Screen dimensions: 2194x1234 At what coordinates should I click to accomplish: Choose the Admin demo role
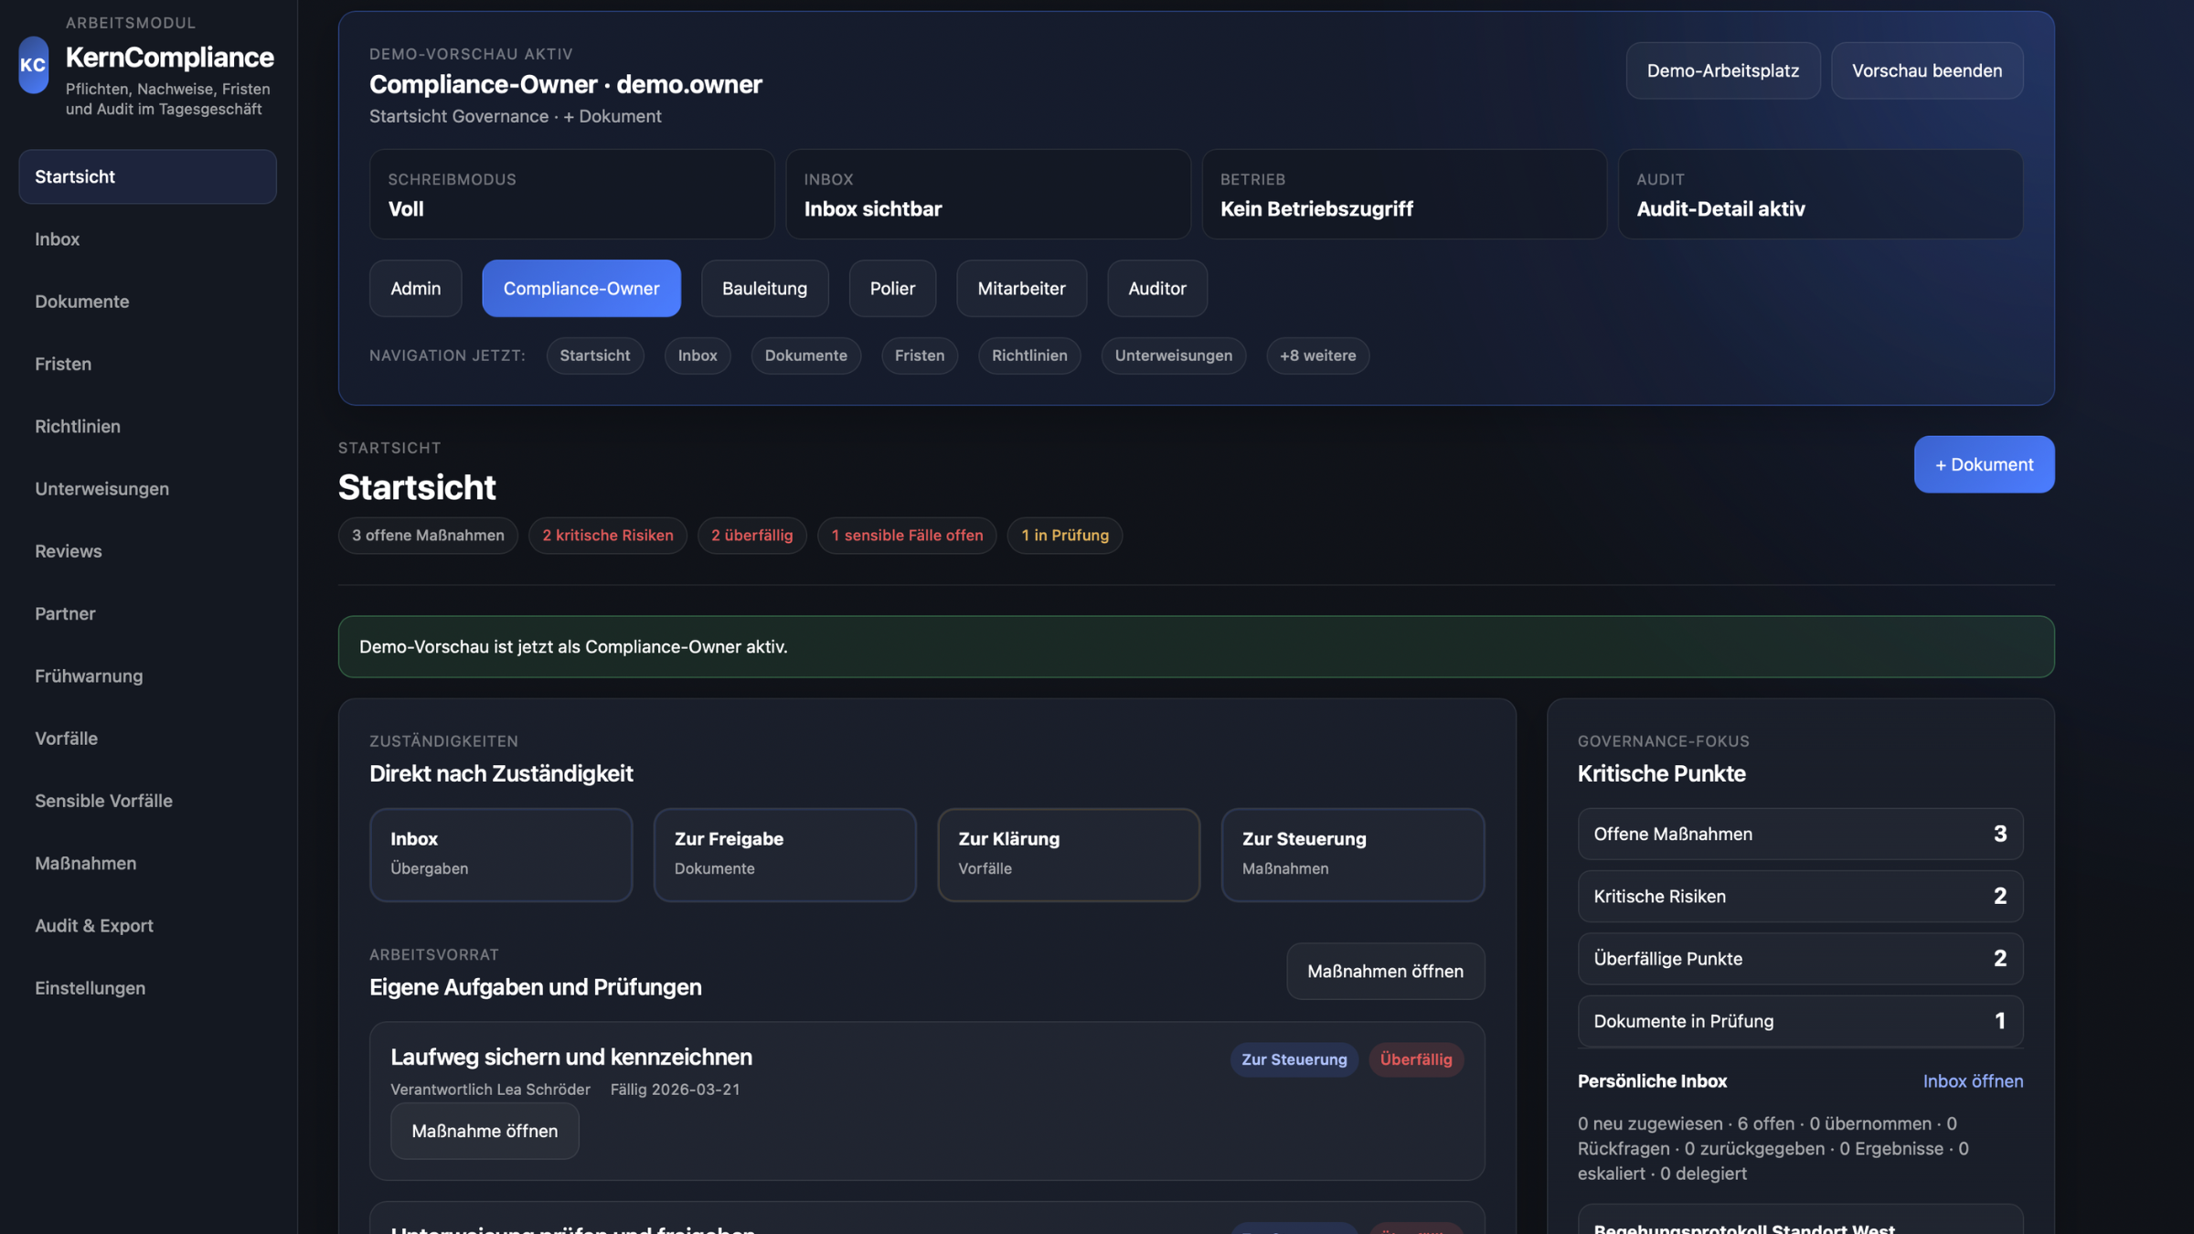click(x=415, y=288)
